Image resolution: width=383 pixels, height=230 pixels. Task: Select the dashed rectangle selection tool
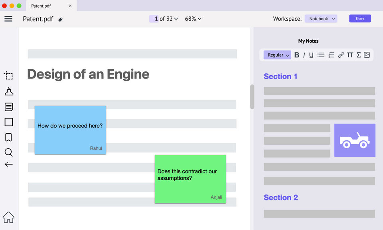(x=8, y=76)
